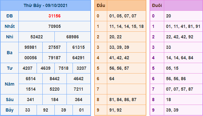Click the header 'Thứ Bảy - 09/10/2021'
203x116 pixels.
click(x=45, y=5)
